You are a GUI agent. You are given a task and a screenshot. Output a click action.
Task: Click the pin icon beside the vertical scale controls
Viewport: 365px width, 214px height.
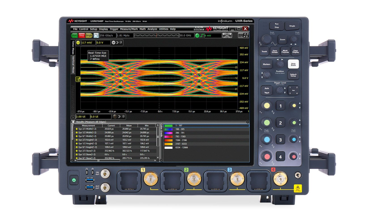point(121,42)
